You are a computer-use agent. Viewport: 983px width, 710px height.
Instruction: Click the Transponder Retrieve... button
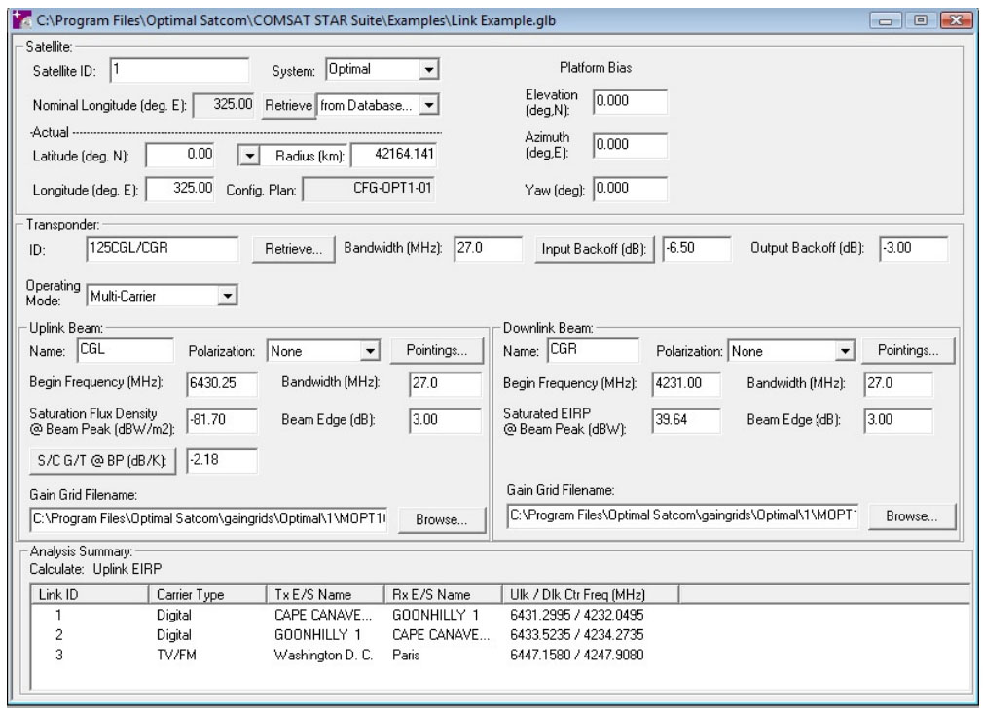pos(293,249)
